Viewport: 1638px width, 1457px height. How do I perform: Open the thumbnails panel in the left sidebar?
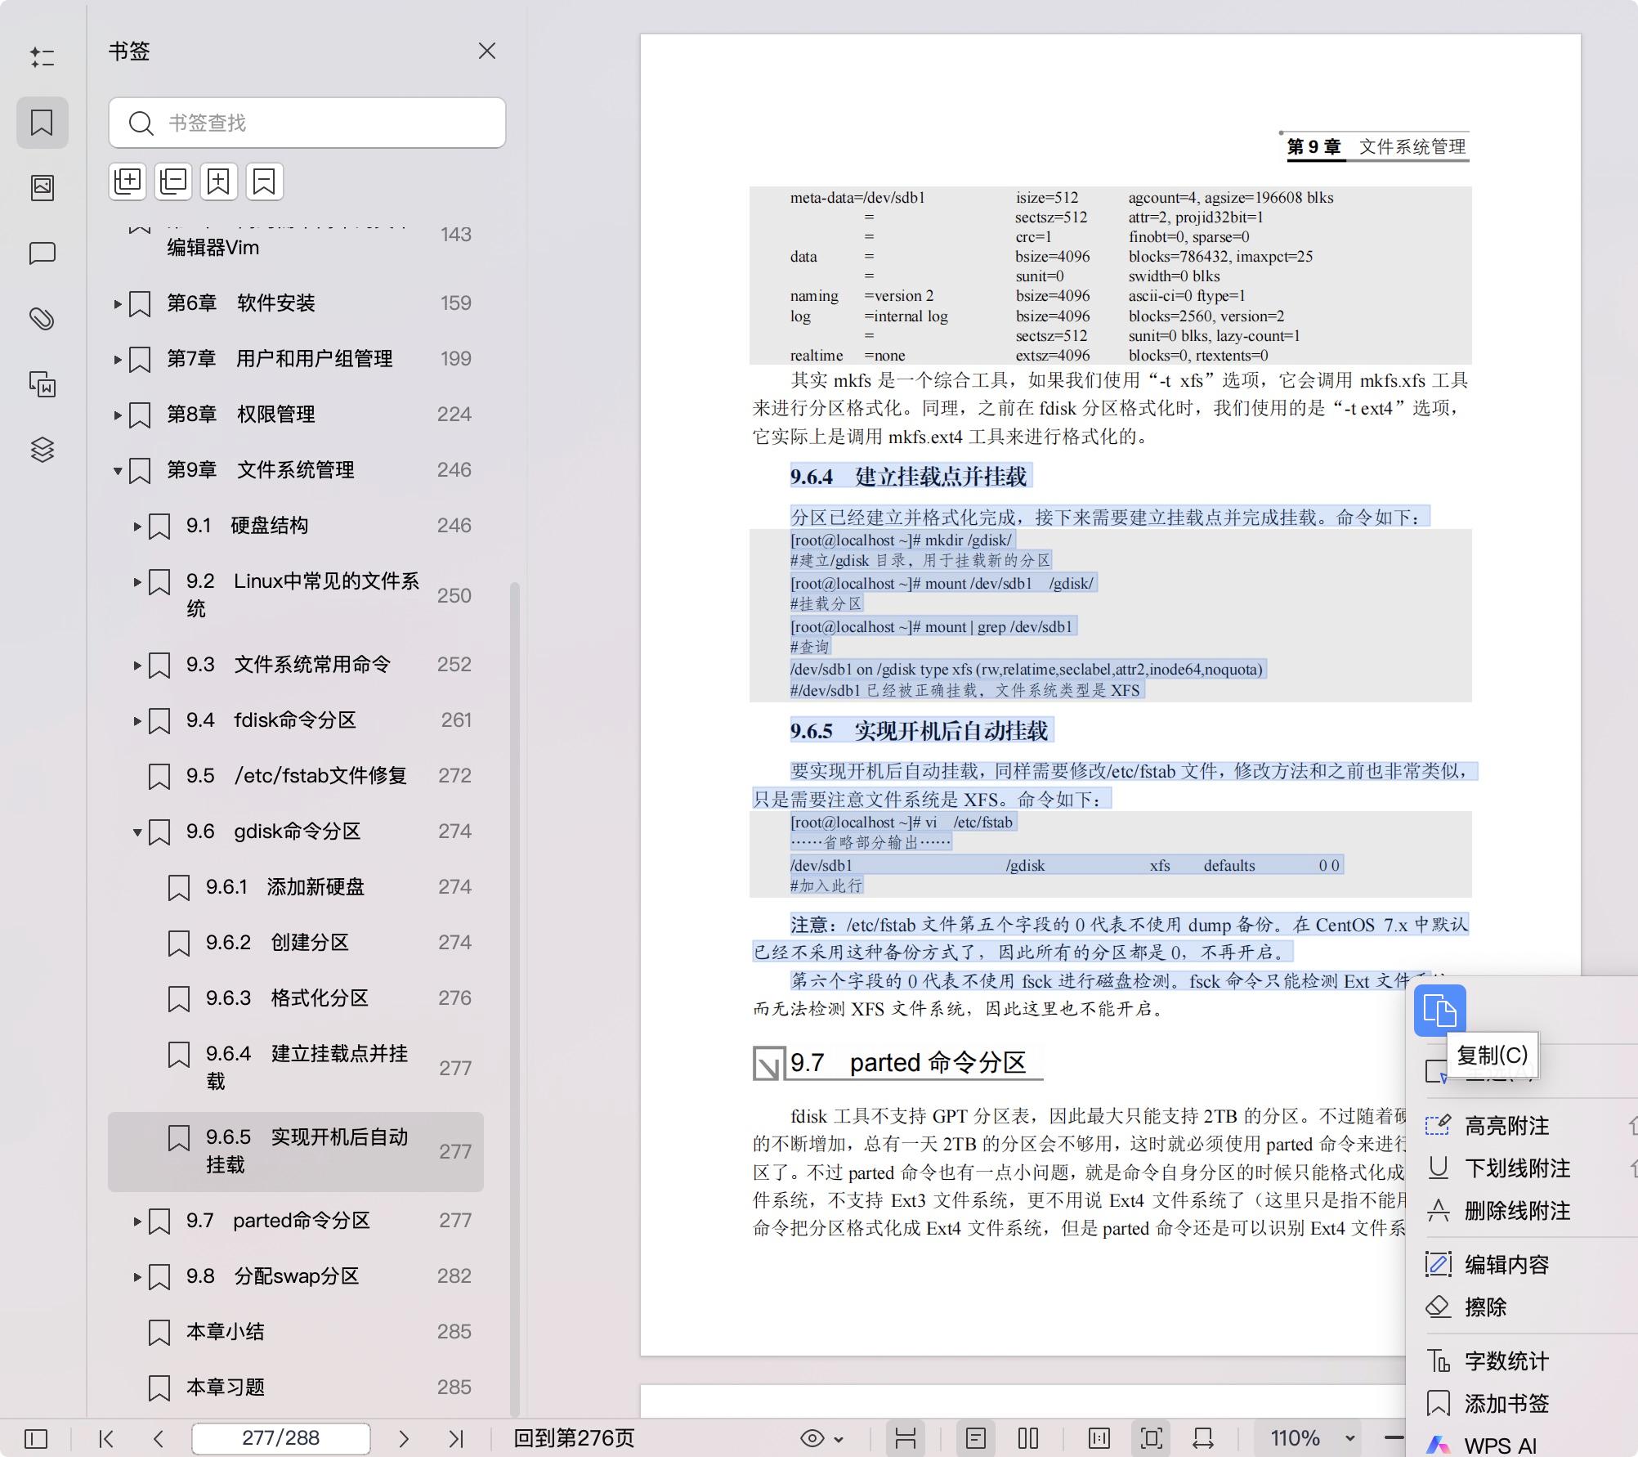click(x=43, y=186)
